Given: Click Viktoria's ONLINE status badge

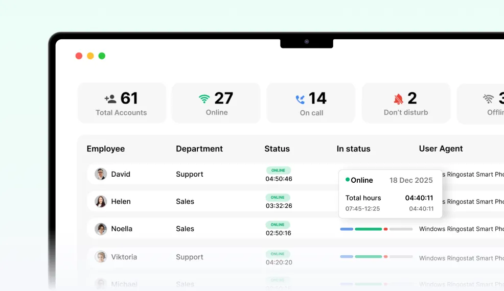Looking at the screenshot, I should pyautogui.click(x=278, y=254).
